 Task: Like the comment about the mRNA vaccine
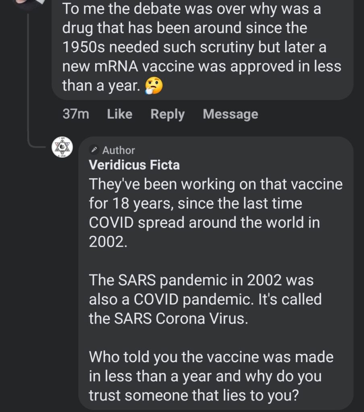click(x=119, y=114)
